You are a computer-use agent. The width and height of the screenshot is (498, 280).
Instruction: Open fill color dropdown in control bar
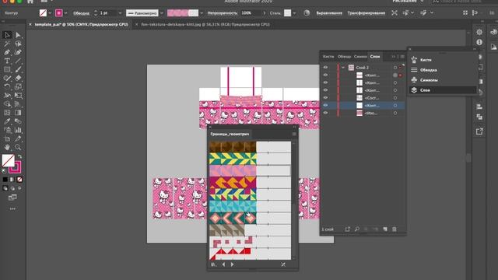point(50,13)
